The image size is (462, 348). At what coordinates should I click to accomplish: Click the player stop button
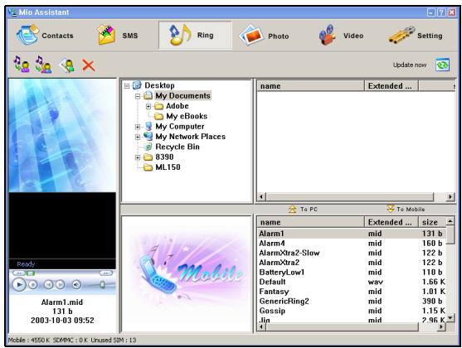click(33, 285)
